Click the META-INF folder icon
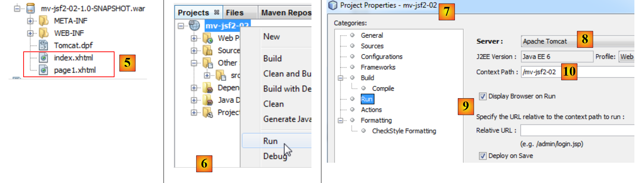This screenshot has height=183, width=639. point(44,21)
